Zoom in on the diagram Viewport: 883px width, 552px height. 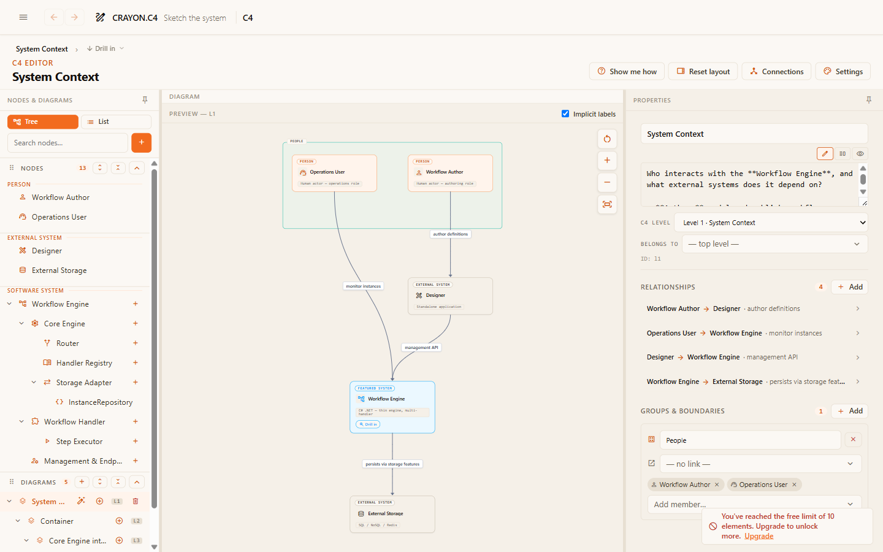click(607, 160)
